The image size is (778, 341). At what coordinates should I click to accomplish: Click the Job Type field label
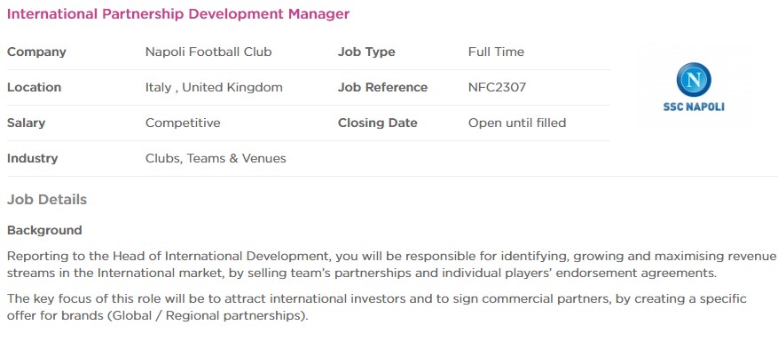[x=366, y=52]
